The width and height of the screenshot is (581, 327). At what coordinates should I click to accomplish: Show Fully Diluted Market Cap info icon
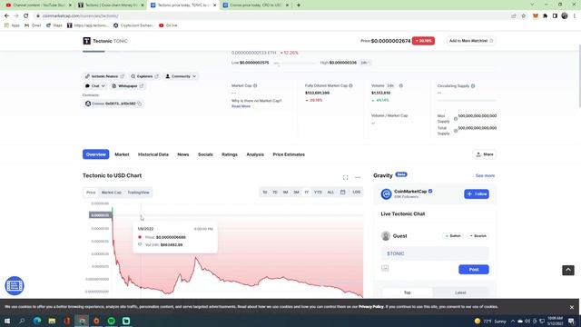(x=350, y=85)
